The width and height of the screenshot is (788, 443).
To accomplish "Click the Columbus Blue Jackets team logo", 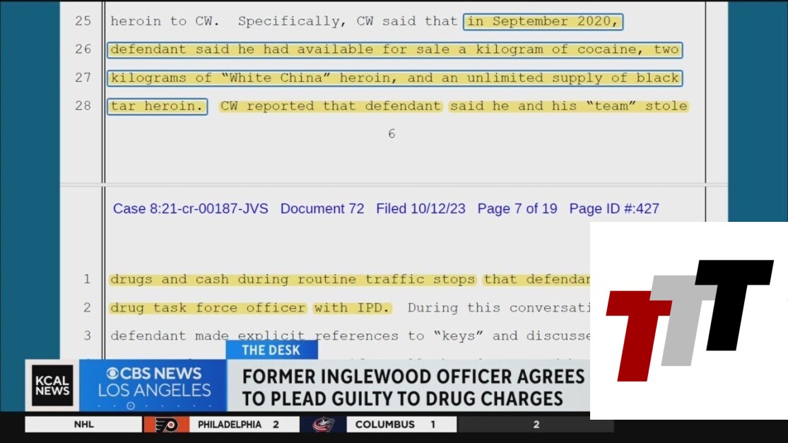I will [x=323, y=425].
